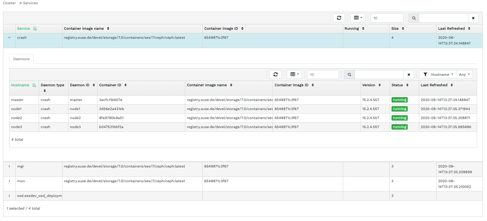Expand the mgr service row
The height and width of the screenshot is (221, 487).
(9, 166)
